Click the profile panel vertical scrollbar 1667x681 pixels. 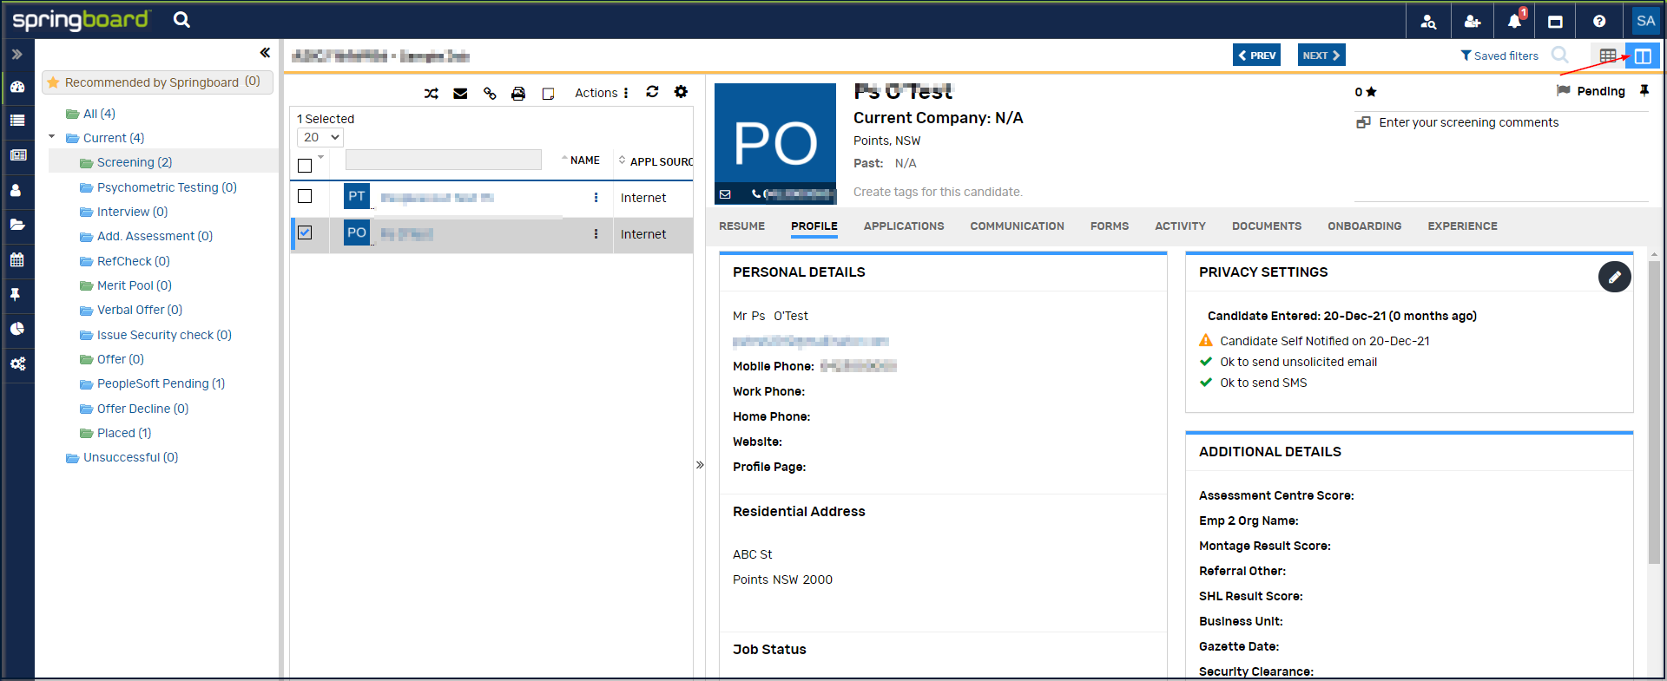(1654, 412)
